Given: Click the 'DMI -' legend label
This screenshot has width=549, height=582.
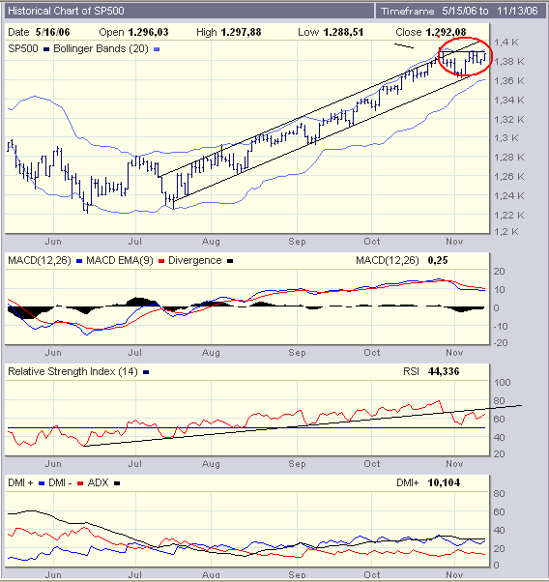Looking at the screenshot, I should pyautogui.click(x=60, y=482).
